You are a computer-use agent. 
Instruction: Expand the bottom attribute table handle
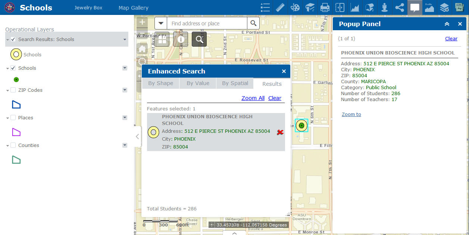click(x=234, y=233)
